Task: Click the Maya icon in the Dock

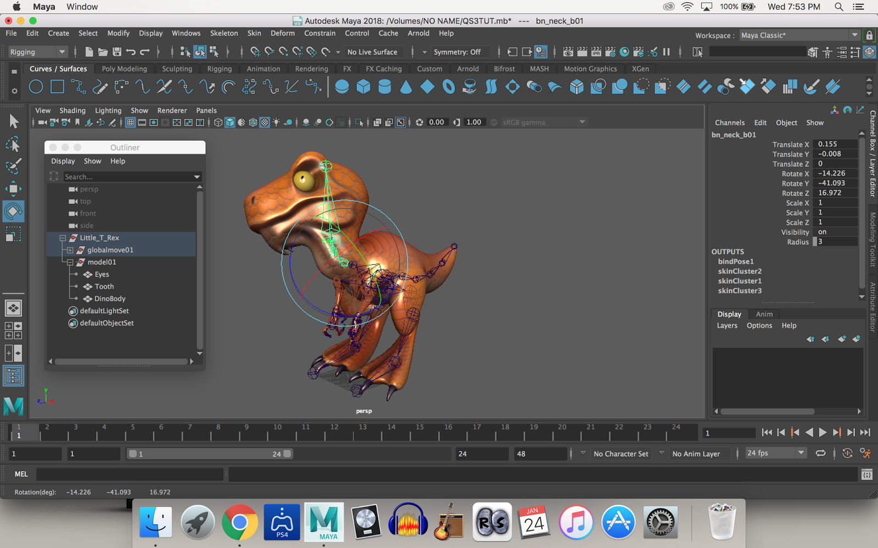Action: 324,521
